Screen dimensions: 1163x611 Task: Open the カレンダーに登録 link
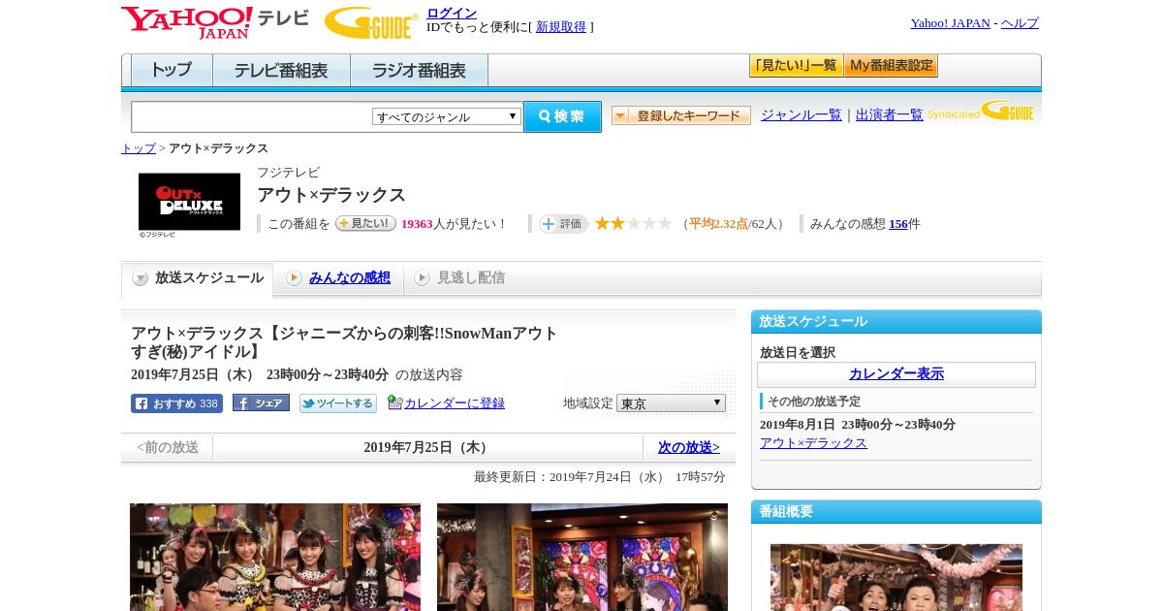[x=455, y=403]
